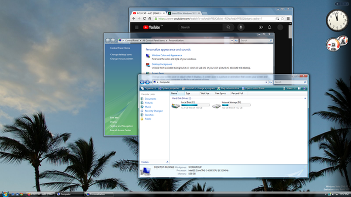The image size is (351, 197).
Task: Show desktop from quick launch
Action: click(x=13, y=194)
